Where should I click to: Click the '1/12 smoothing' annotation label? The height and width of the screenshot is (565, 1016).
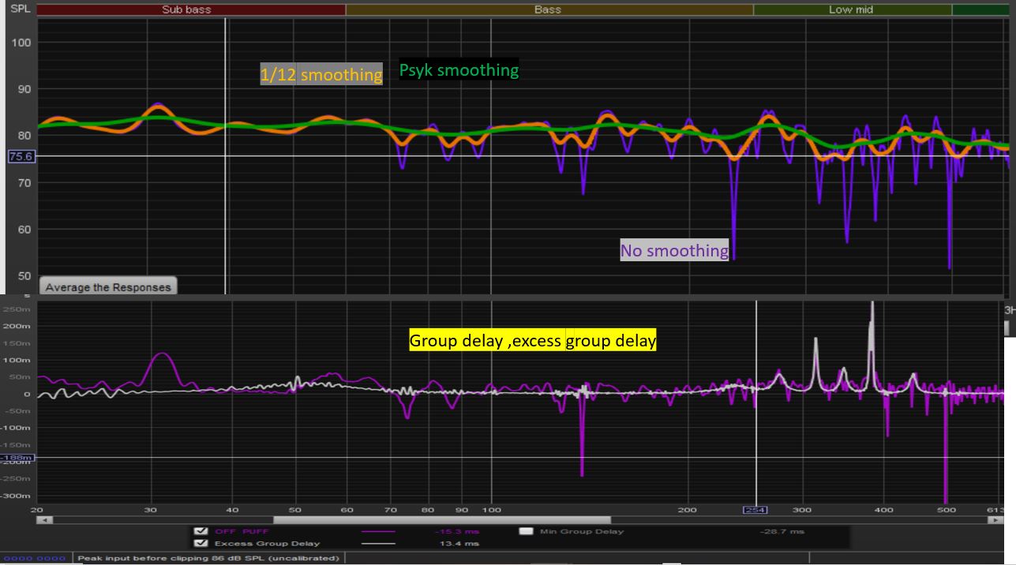click(x=321, y=74)
